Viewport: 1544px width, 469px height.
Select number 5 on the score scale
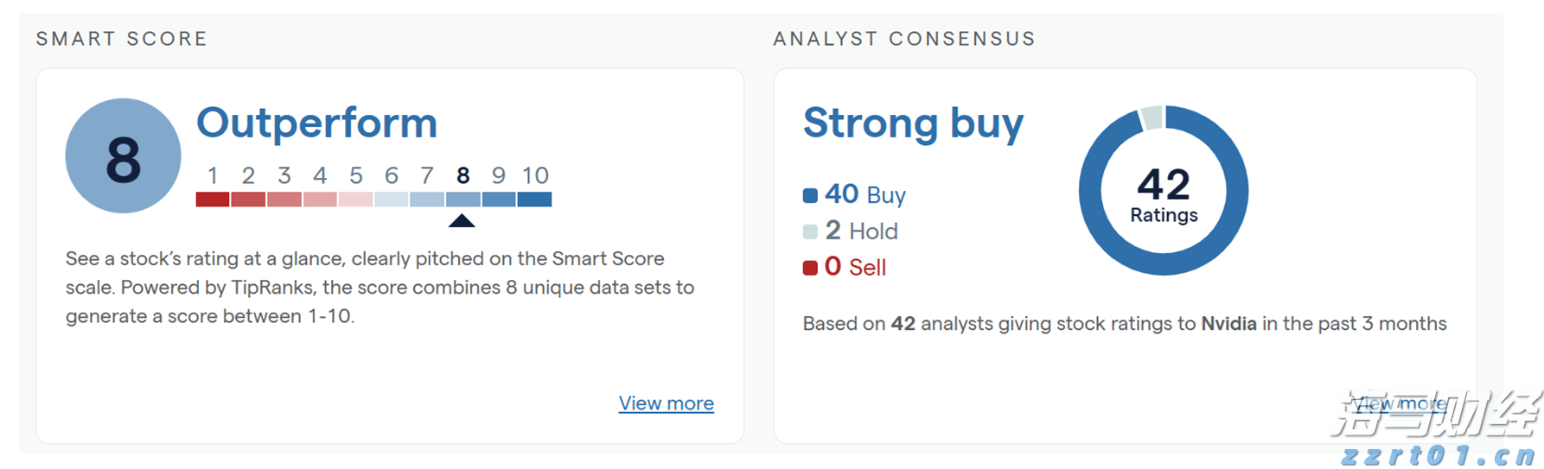[x=356, y=175]
